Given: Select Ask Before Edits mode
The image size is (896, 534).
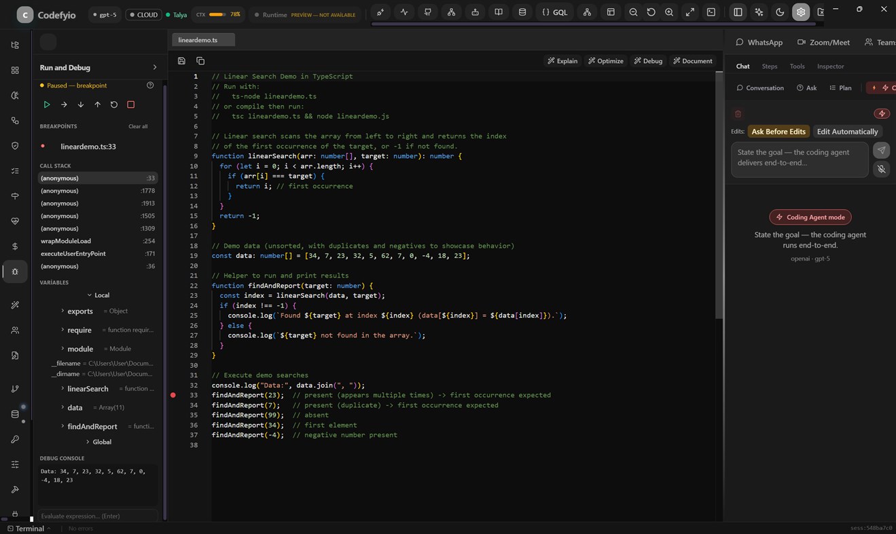Looking at the screenshot, I should [x=778, y=132].
